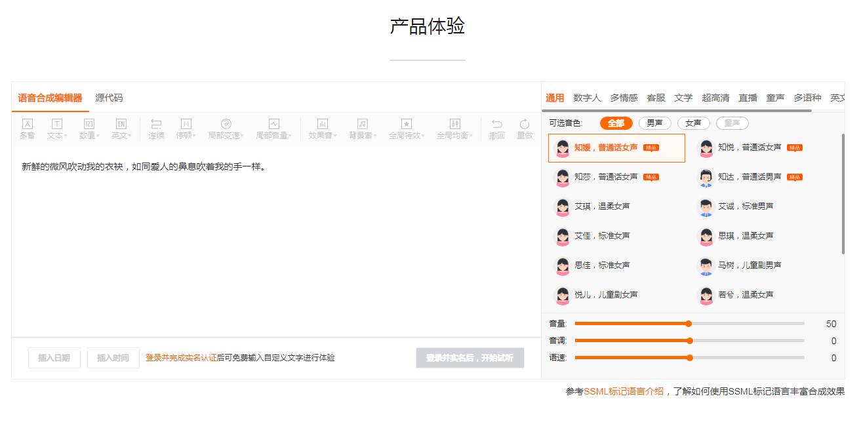Expand the 背景音 background sound dropdown
The height and width of the screenshot is (428, 861).
[362, 128]
